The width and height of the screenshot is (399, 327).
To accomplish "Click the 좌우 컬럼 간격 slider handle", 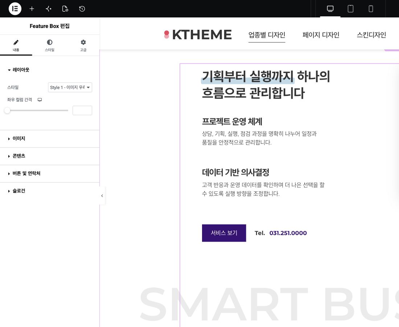I will click(7, 110).
